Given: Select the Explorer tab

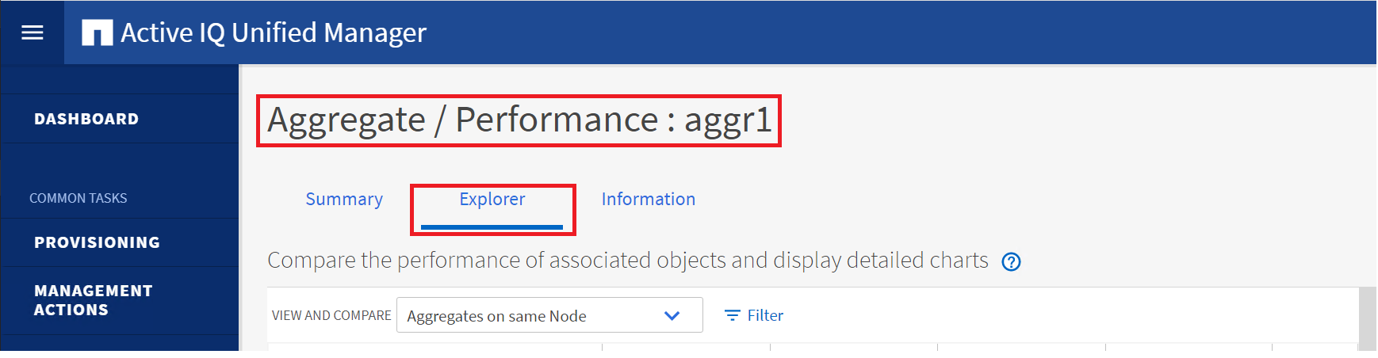Looking at the screenshot, I should pos(492,200).
